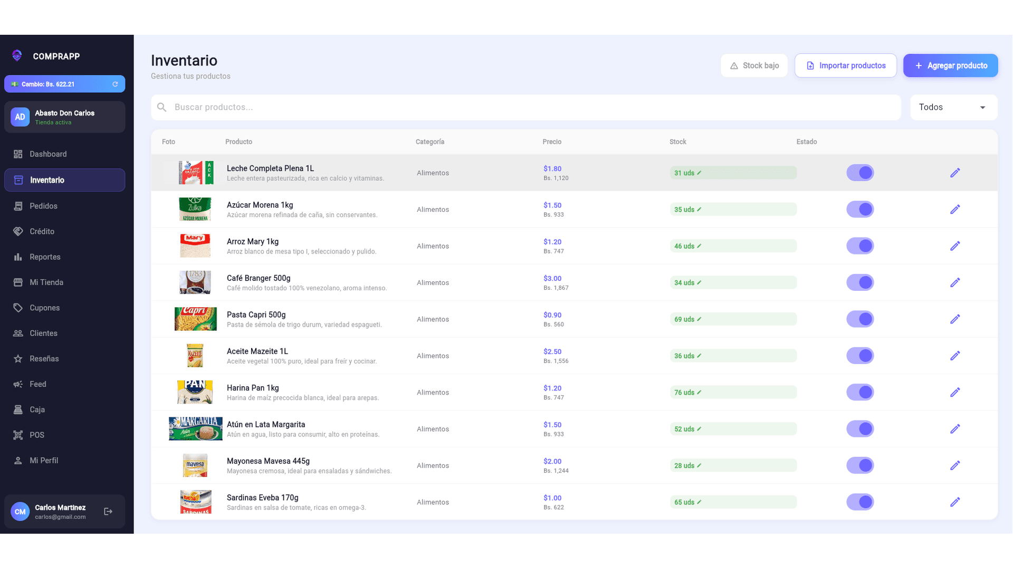Toggle Mayonesa Mavesa 445g status
This screenshot has height=569, width=1013.
(x=860, y=466)
